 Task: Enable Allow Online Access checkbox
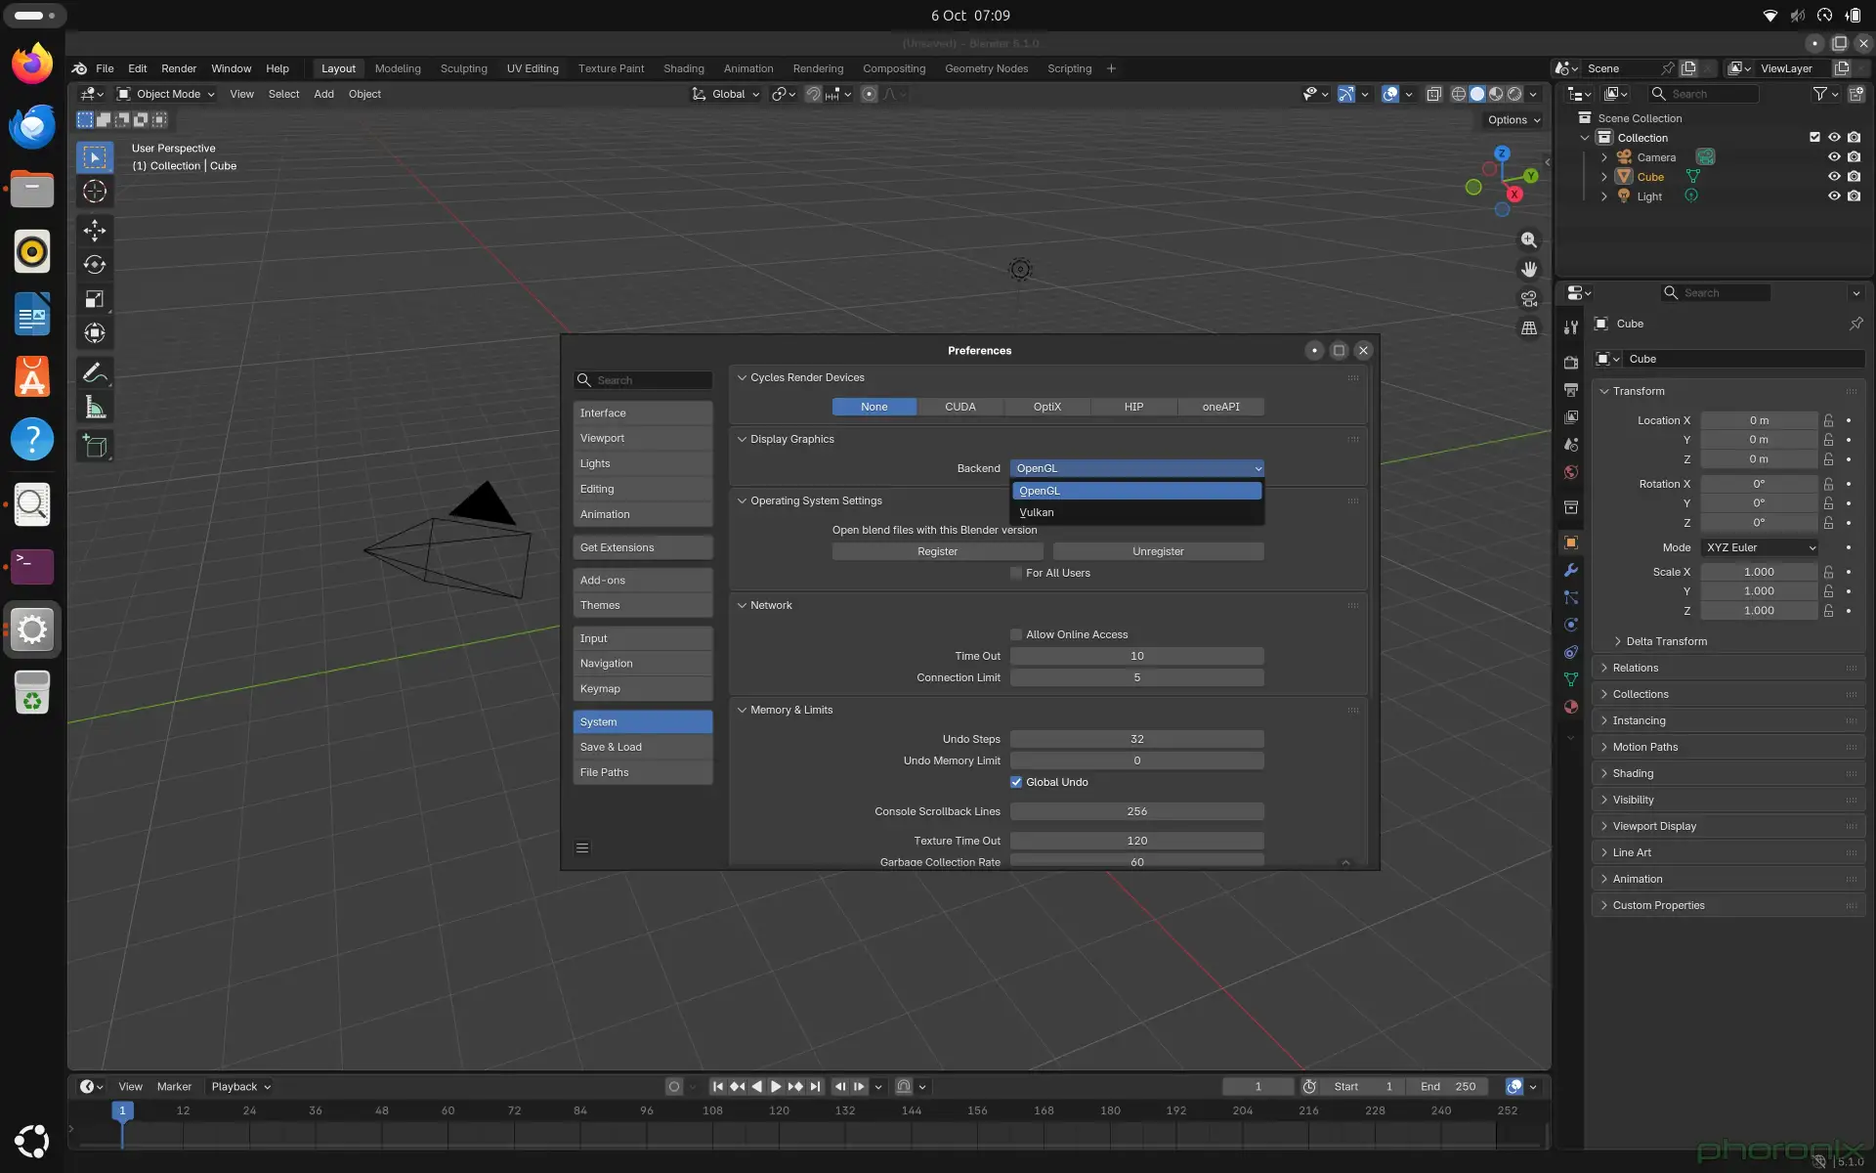click(1016, 634)
